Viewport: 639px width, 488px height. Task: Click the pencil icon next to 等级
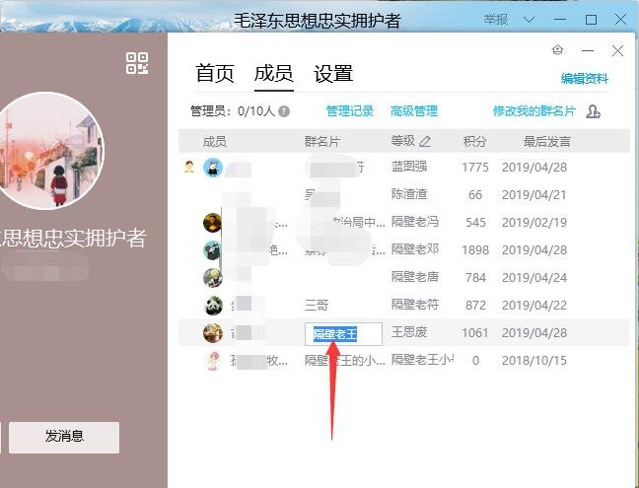[x=425, y=141]
